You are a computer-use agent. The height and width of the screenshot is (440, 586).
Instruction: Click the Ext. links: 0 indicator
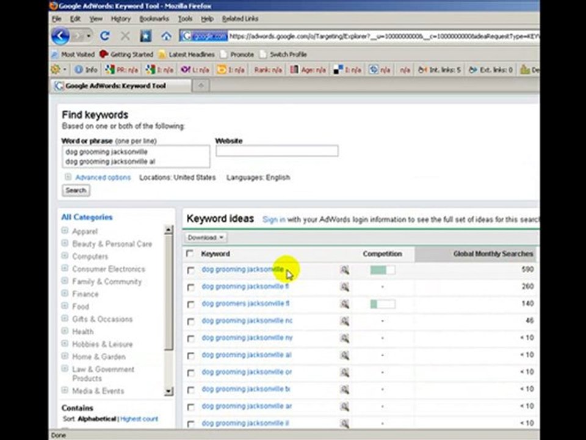[x=491, y=70]
